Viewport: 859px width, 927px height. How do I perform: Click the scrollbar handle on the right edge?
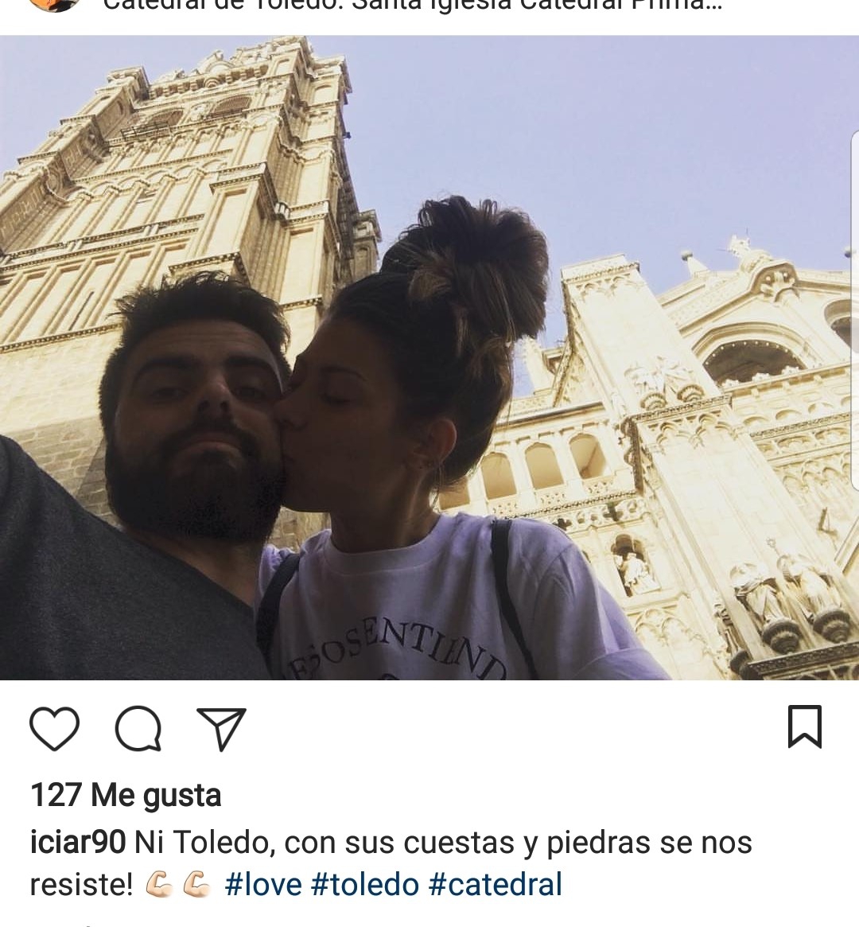855,310
